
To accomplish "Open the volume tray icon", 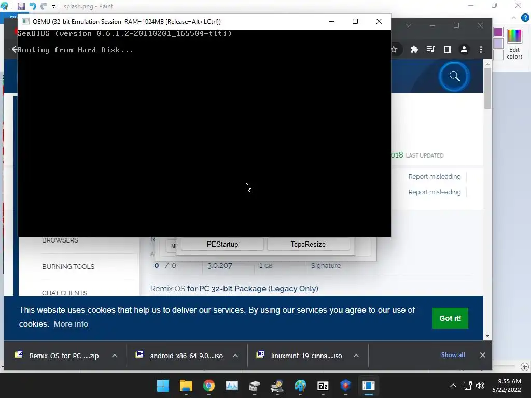I will click(480, 386).
